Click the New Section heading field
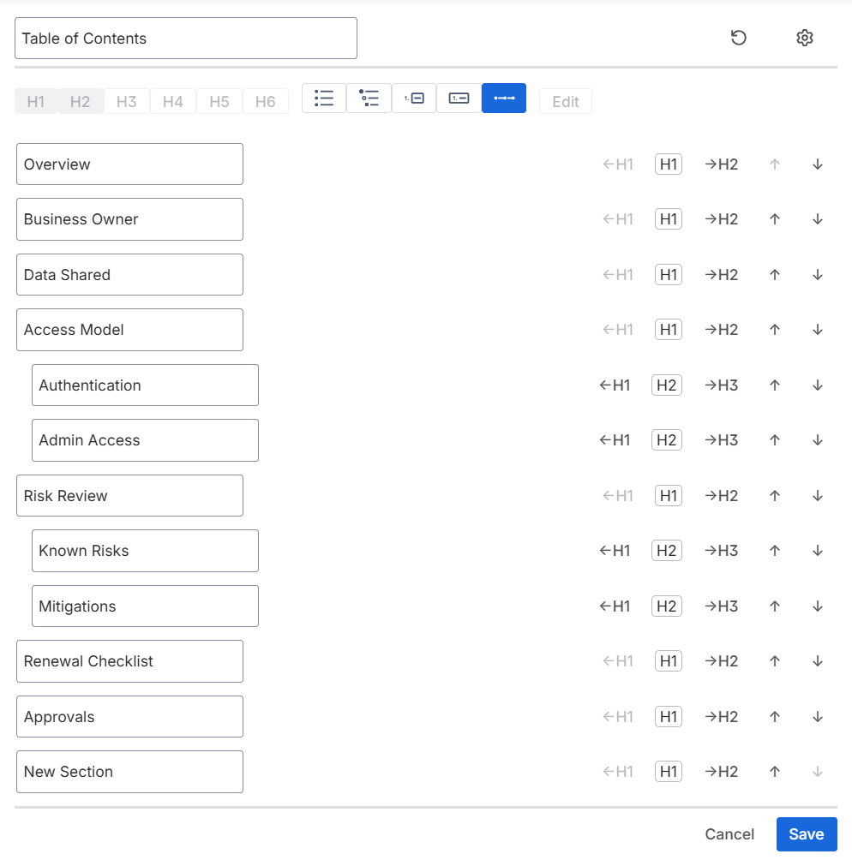This screenshot has width=852, height=866. tap(129, 772)
